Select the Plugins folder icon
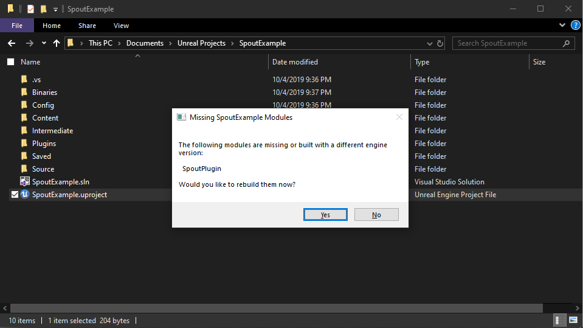Viewport: 583px width, 328px height. [24, 144]
